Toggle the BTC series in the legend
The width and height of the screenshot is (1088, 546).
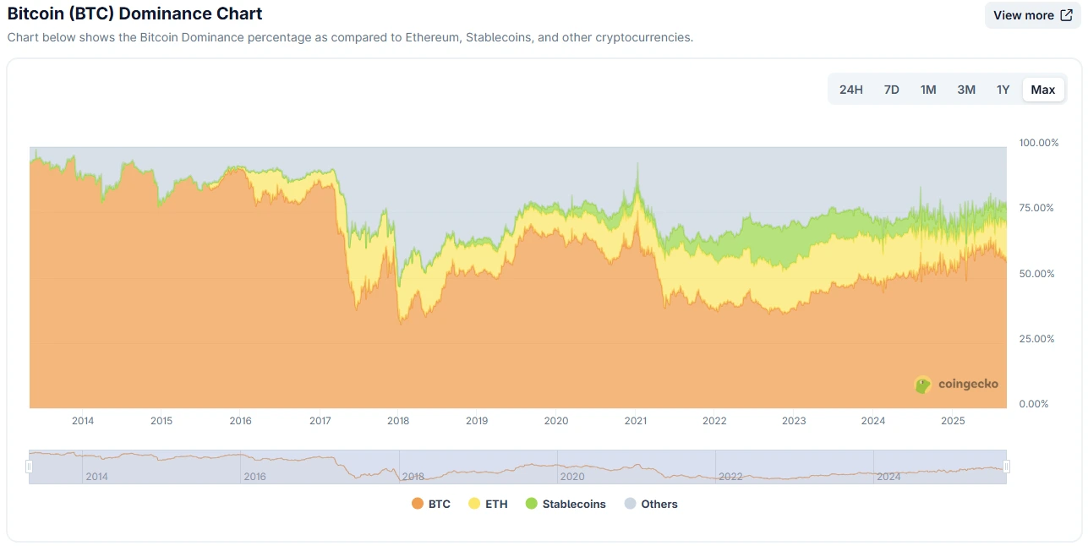pos(438,503)
